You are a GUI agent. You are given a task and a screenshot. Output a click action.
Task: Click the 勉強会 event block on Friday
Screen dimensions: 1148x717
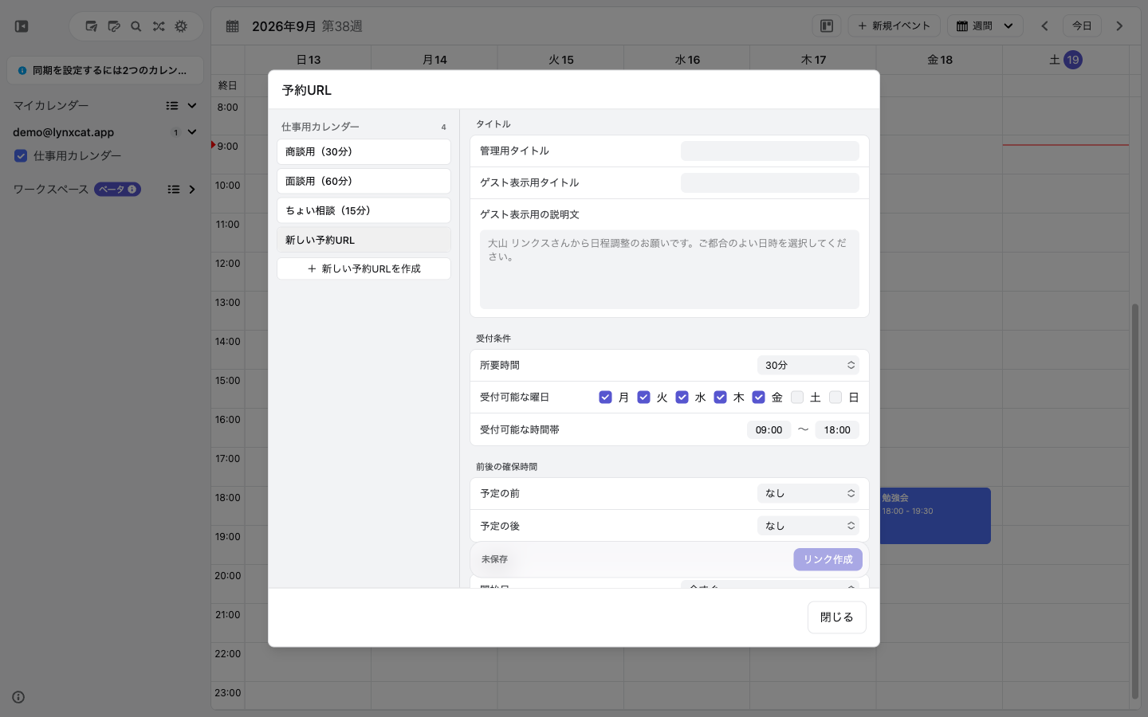[934, 515]
